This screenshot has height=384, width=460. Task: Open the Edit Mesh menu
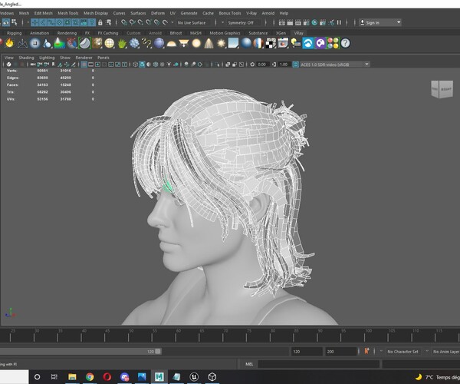(x=44, y=13)
